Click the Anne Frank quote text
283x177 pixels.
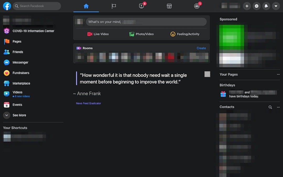[133, 79]
